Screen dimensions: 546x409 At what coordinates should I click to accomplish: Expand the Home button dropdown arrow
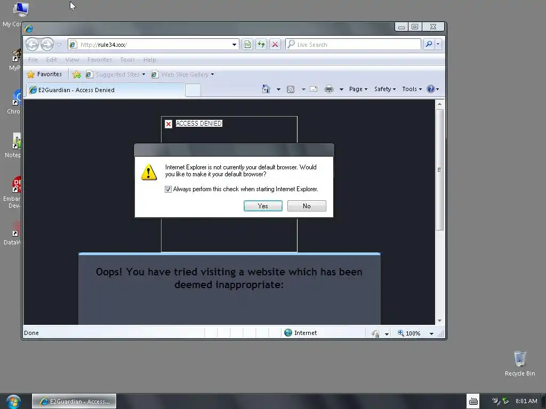pyautogui.click(x=278, y=89)
